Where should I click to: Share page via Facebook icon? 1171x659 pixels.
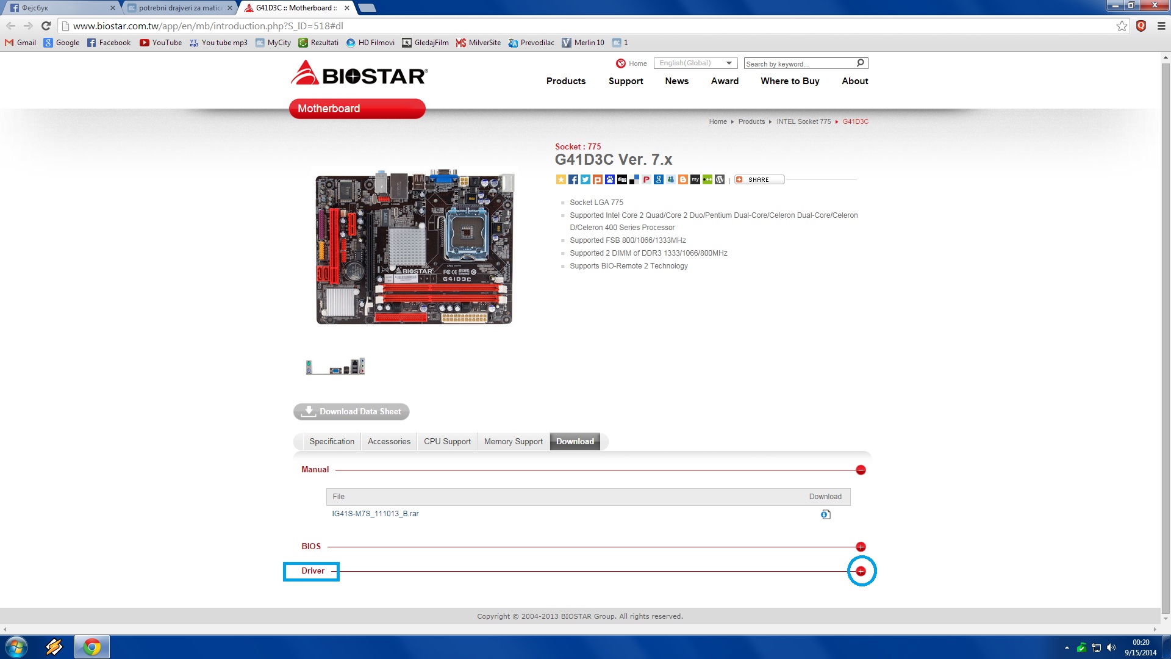(x=573, y=179)
